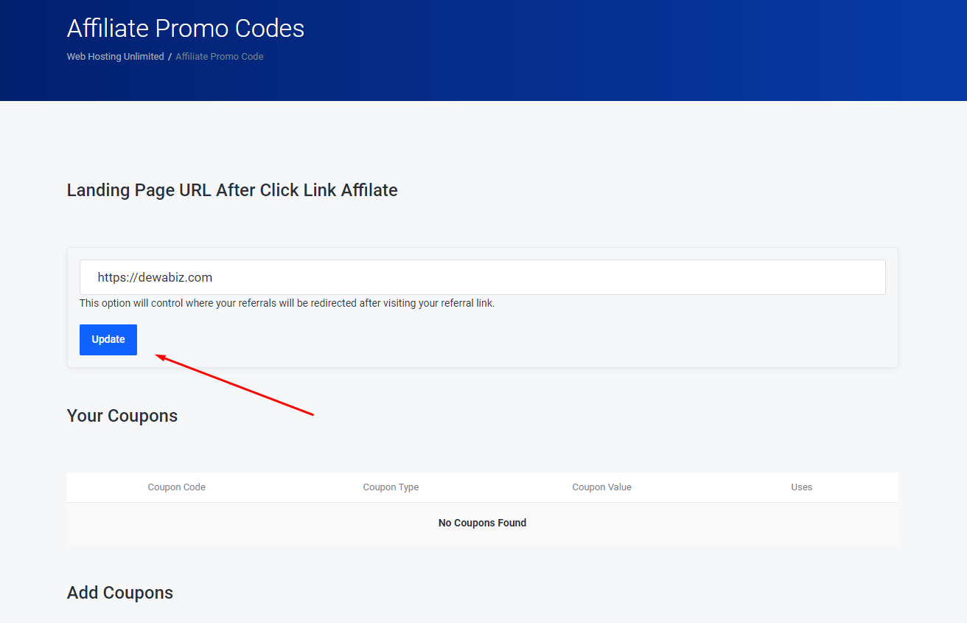
Task: Sort by the Coupon Code column header
Action: click(176, 487)
